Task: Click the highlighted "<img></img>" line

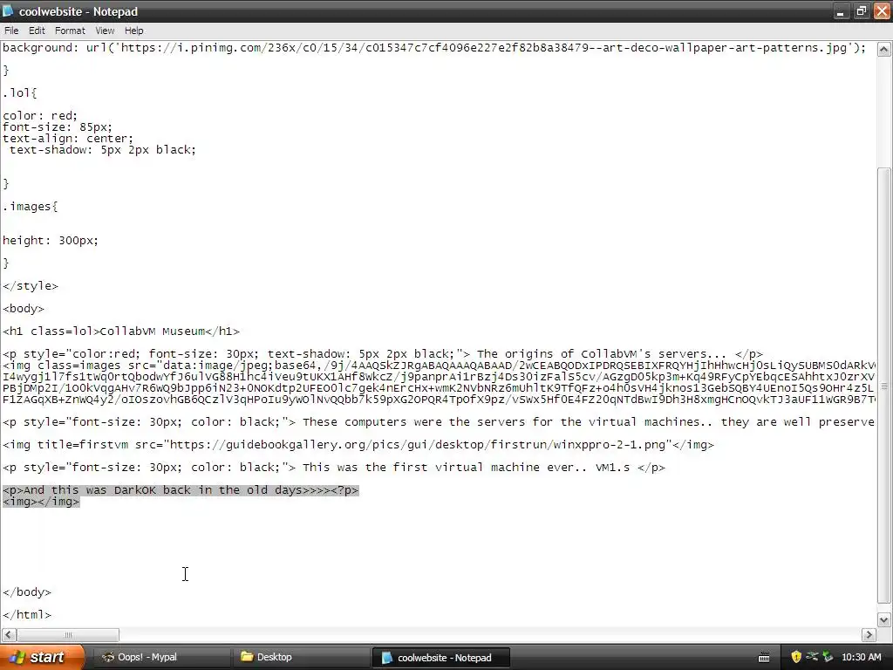Action: click(x=41, y=502)
